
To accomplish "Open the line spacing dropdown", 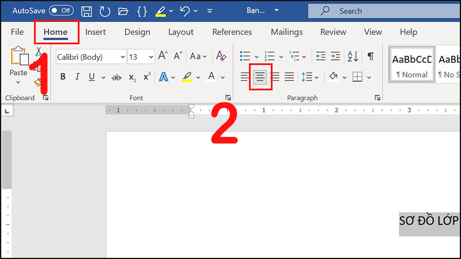I will pos(310,77).
